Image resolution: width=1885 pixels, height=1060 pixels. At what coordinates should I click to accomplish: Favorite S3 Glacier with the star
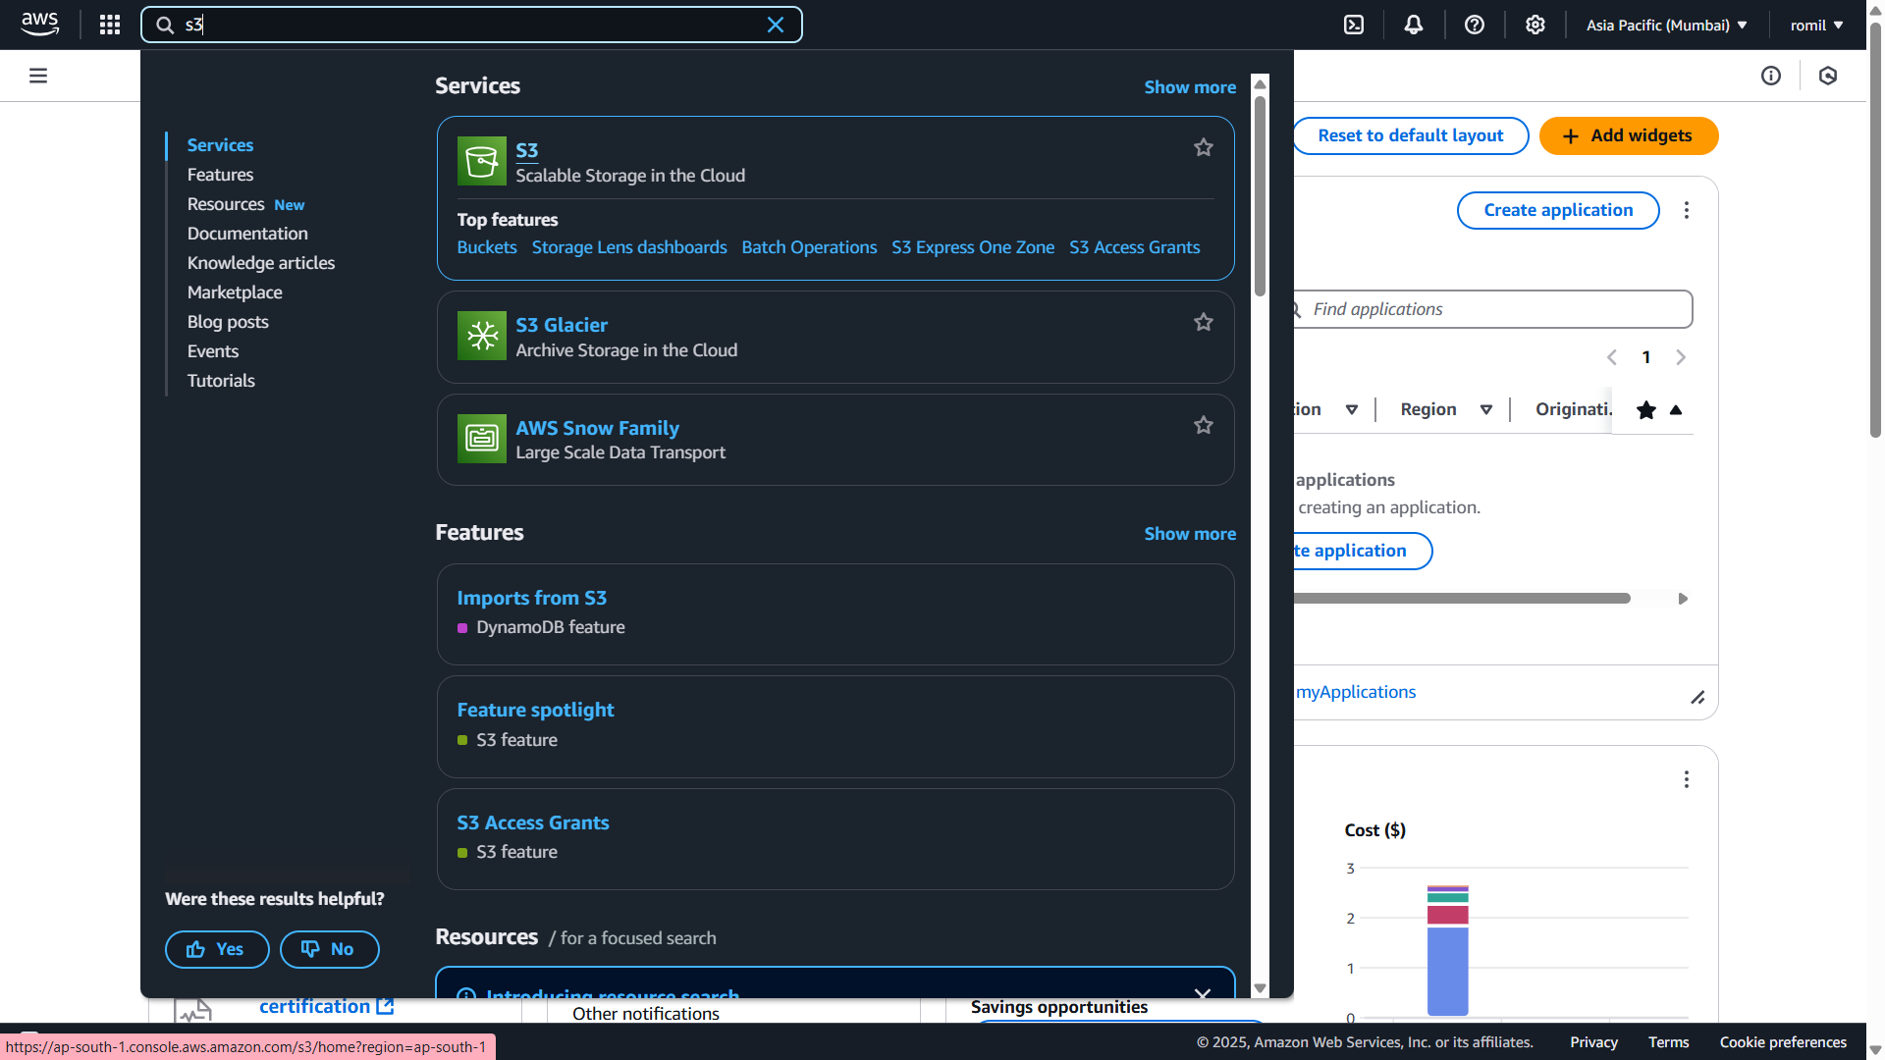point(1204,322)
